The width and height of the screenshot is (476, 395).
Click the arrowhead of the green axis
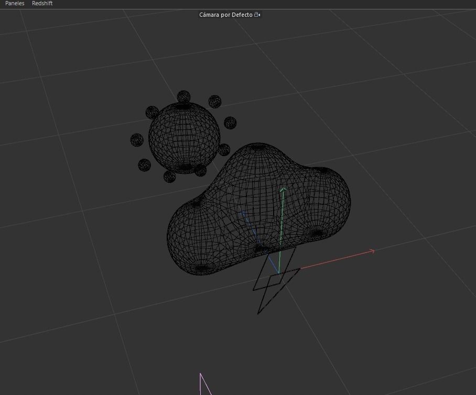click(x=283, y=189)
